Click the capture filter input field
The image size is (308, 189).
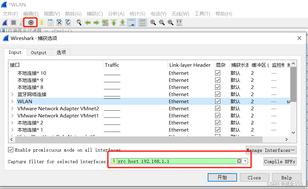coord(177,161)
